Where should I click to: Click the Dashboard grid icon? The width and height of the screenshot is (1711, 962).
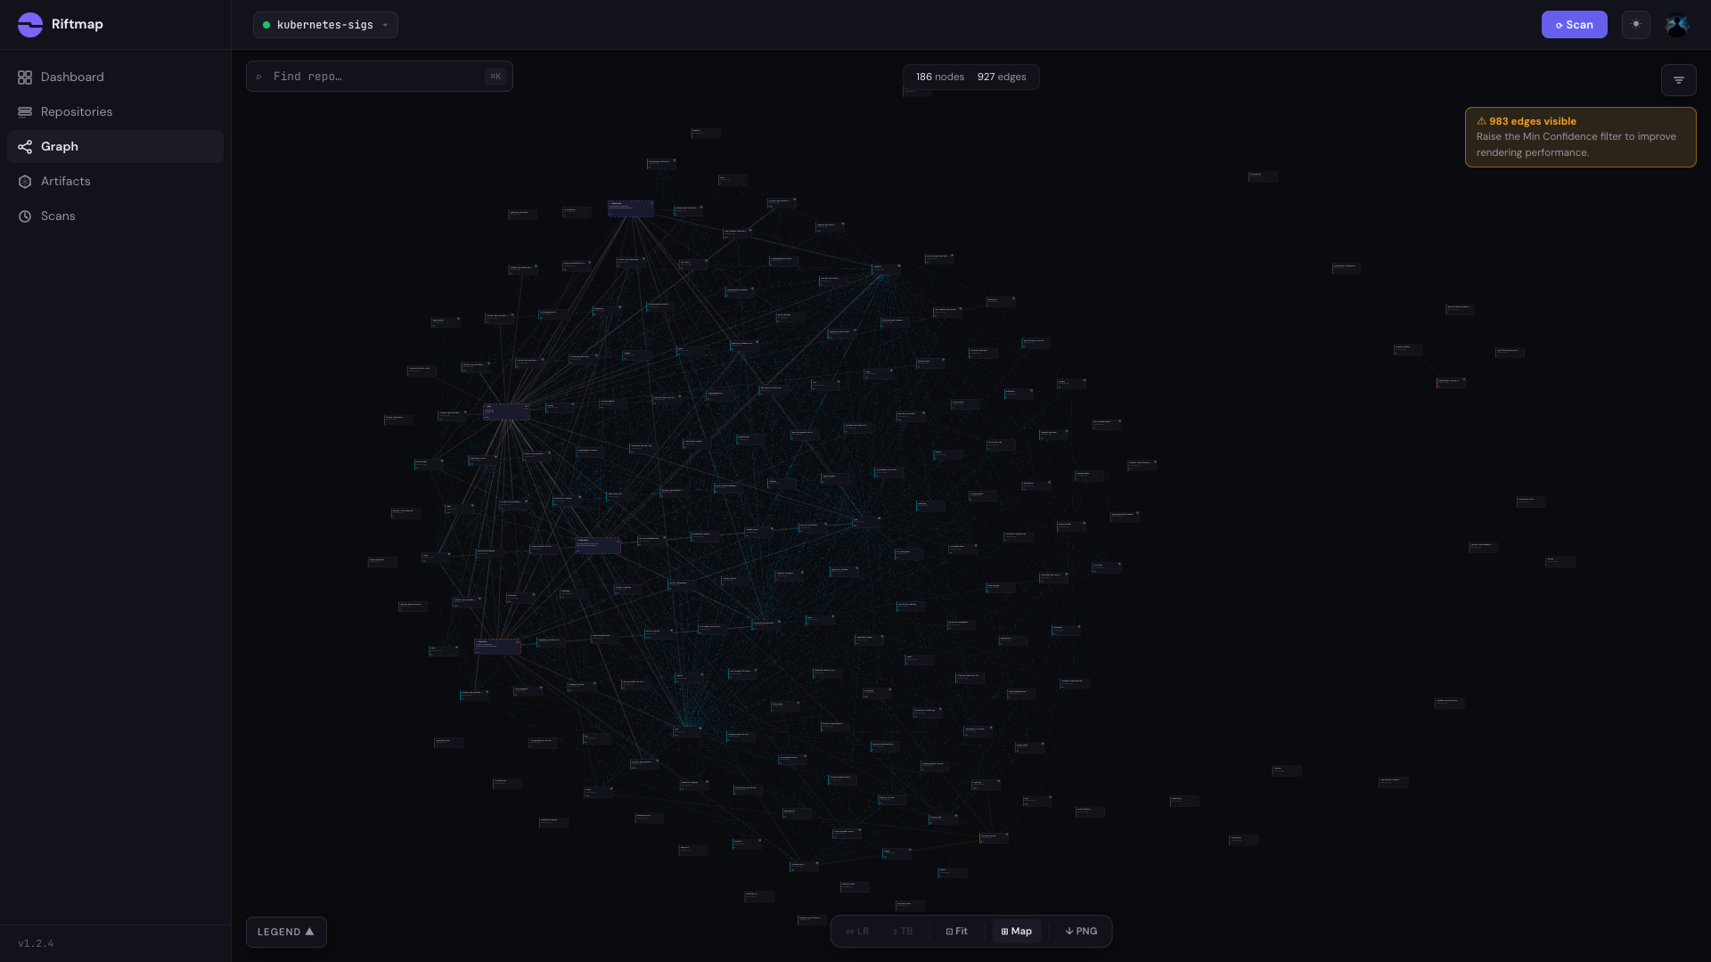25,77
